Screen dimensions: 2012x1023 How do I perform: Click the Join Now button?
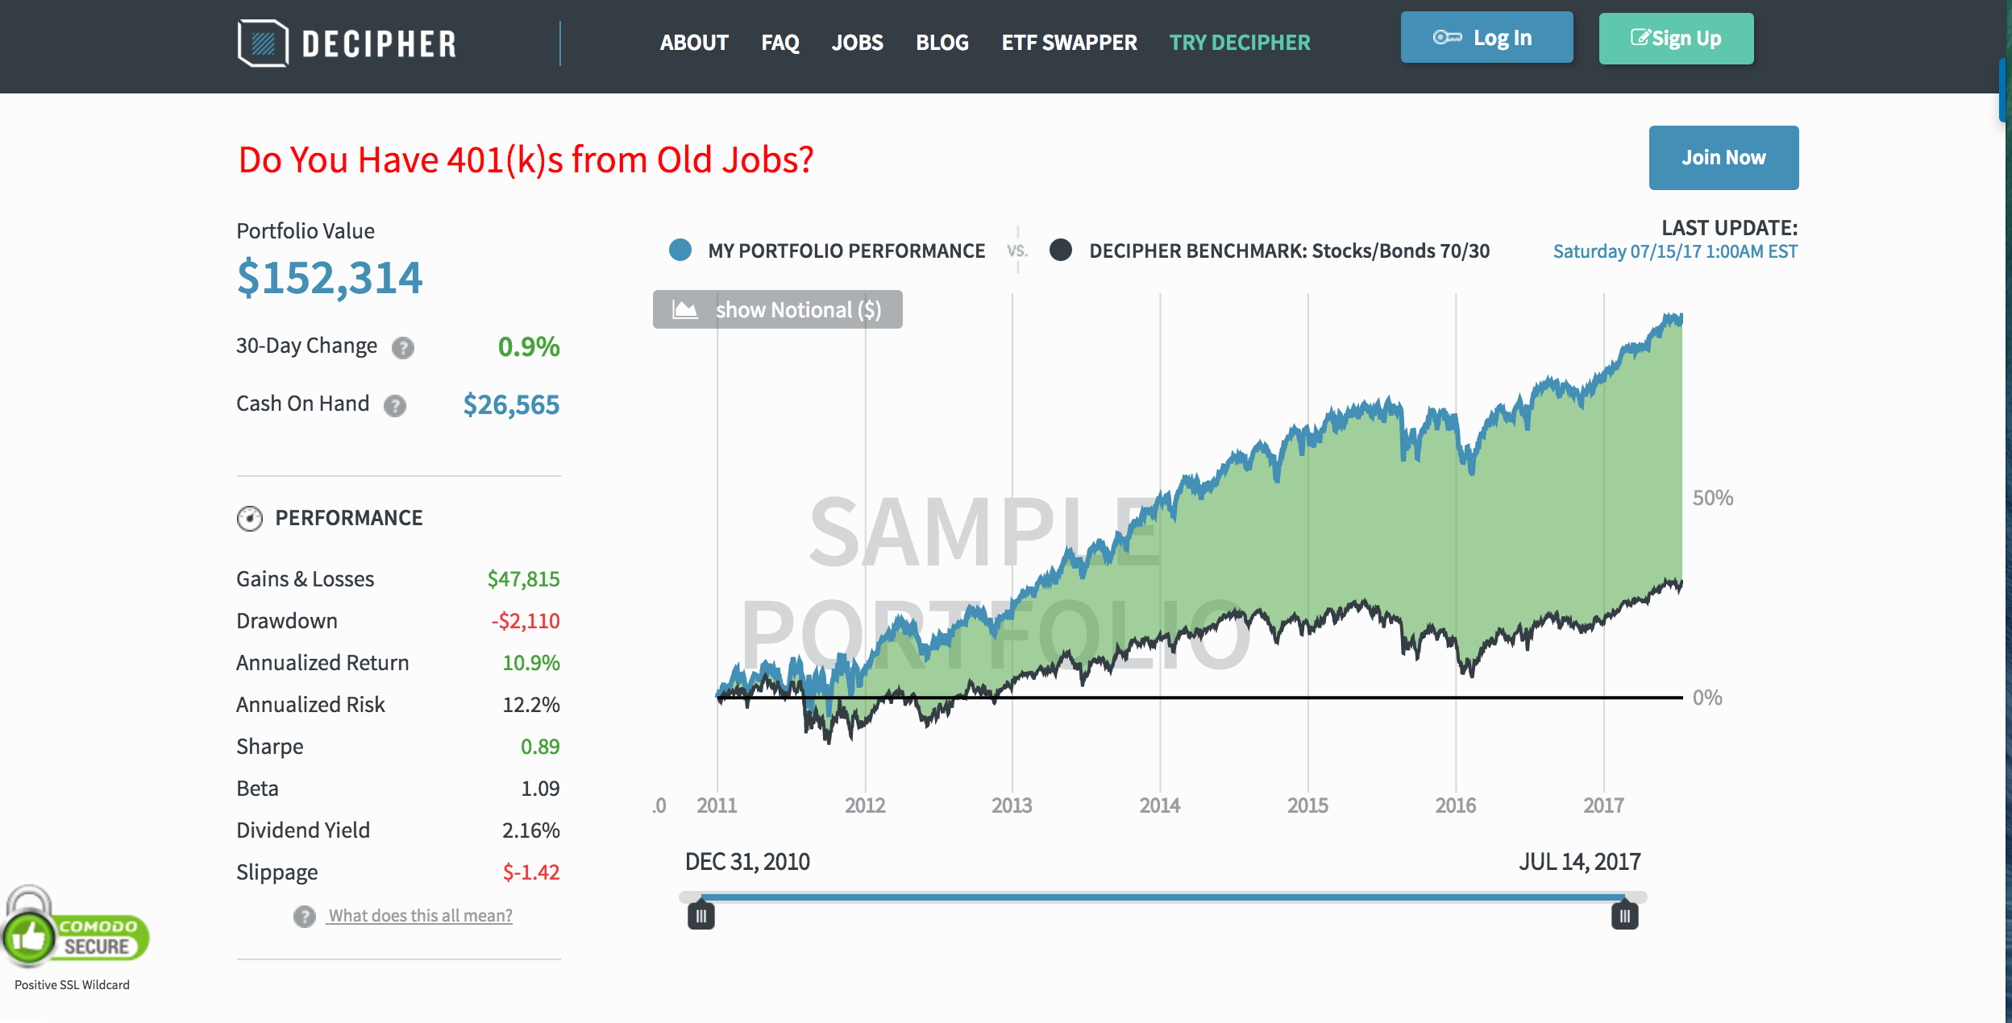tap(1723, 158)
